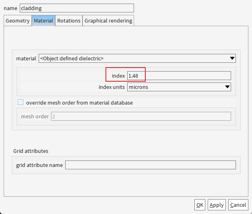Click the 'mesh order' label

35,116
